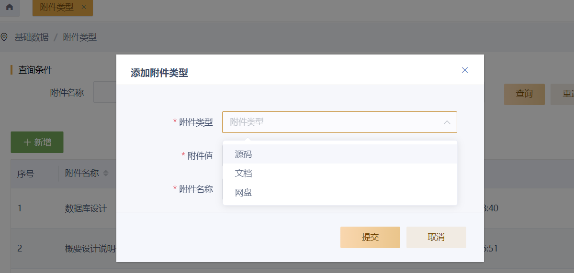Click the home icon tab
Image resolution: width=574 pixels, height=273 pixels.
(10, 8)
